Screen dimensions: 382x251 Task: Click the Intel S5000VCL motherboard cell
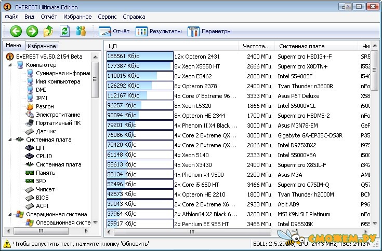pos(296,106)
